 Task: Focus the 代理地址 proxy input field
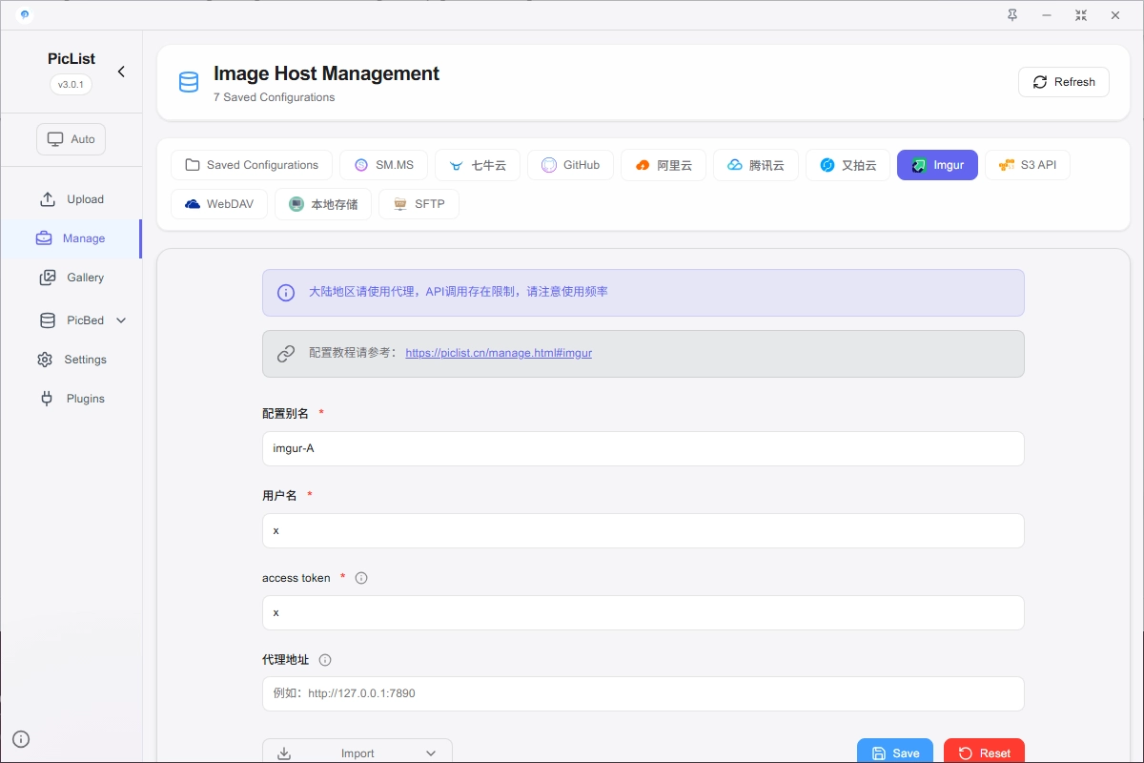click(x=643, y=694)
